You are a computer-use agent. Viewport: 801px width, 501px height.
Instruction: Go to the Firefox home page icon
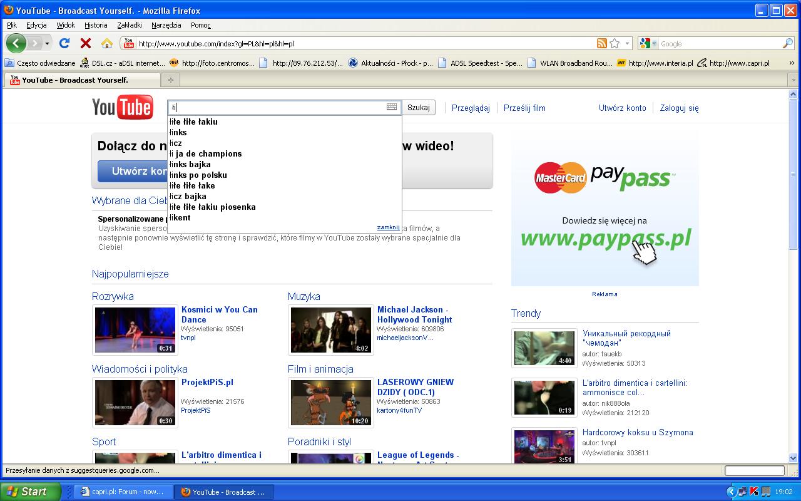(107, 43)
